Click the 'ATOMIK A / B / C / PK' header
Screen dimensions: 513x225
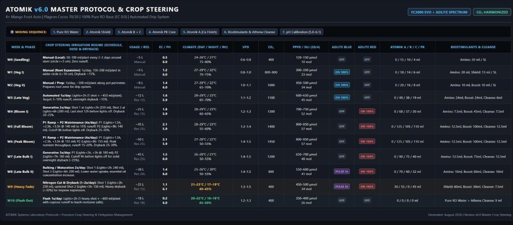click(408, 47)
